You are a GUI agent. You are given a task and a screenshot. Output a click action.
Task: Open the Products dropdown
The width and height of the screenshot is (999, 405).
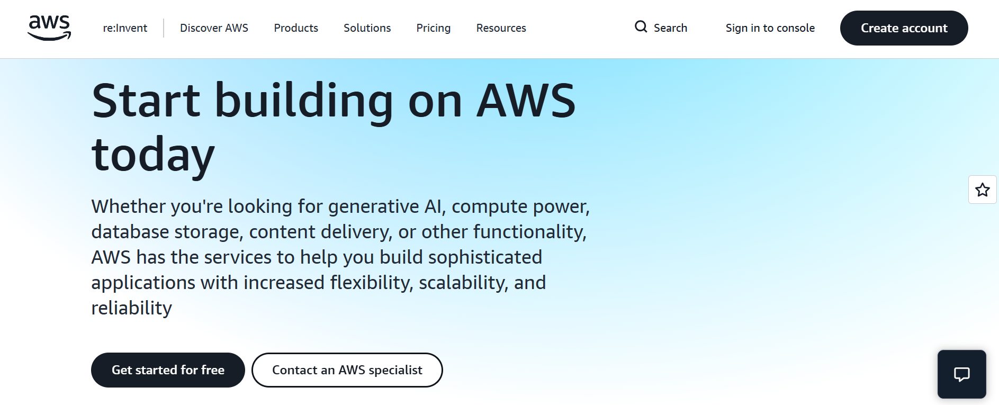[x=295, y=28]
